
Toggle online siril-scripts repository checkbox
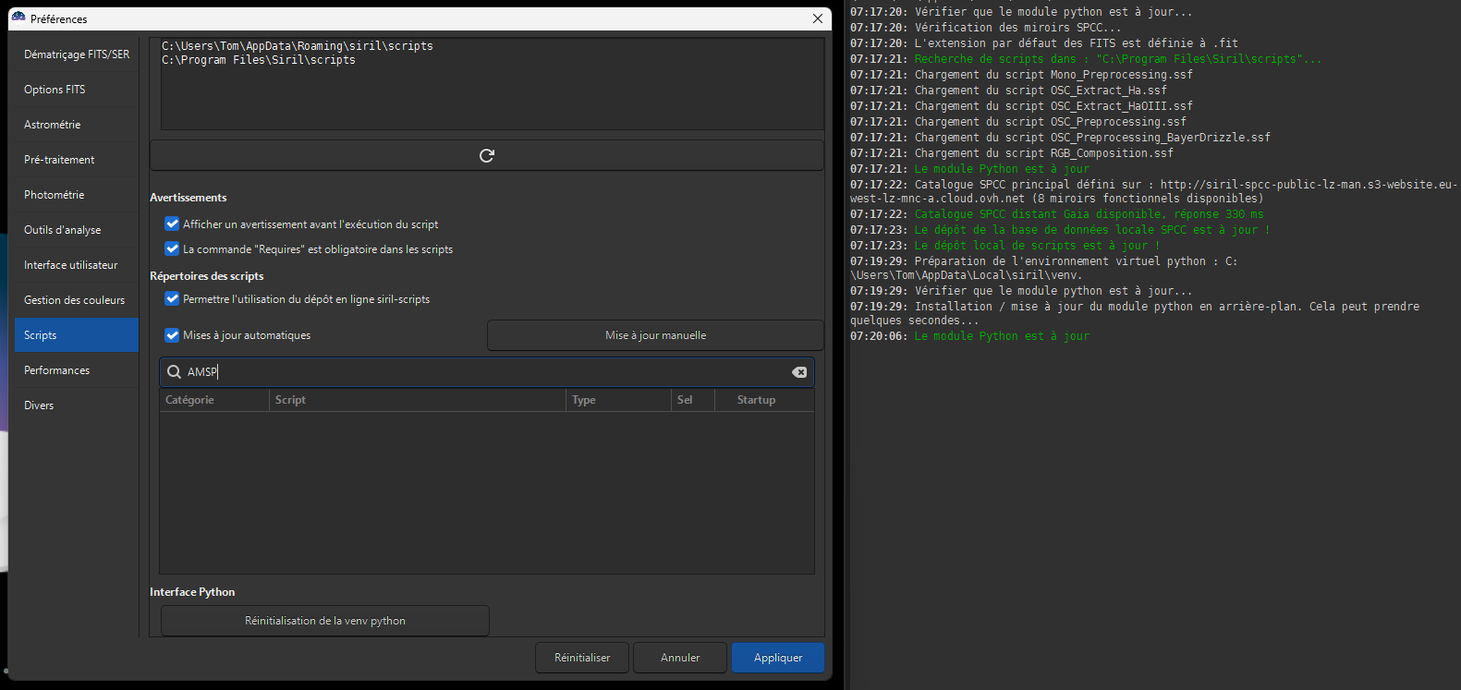click(172, 298)
